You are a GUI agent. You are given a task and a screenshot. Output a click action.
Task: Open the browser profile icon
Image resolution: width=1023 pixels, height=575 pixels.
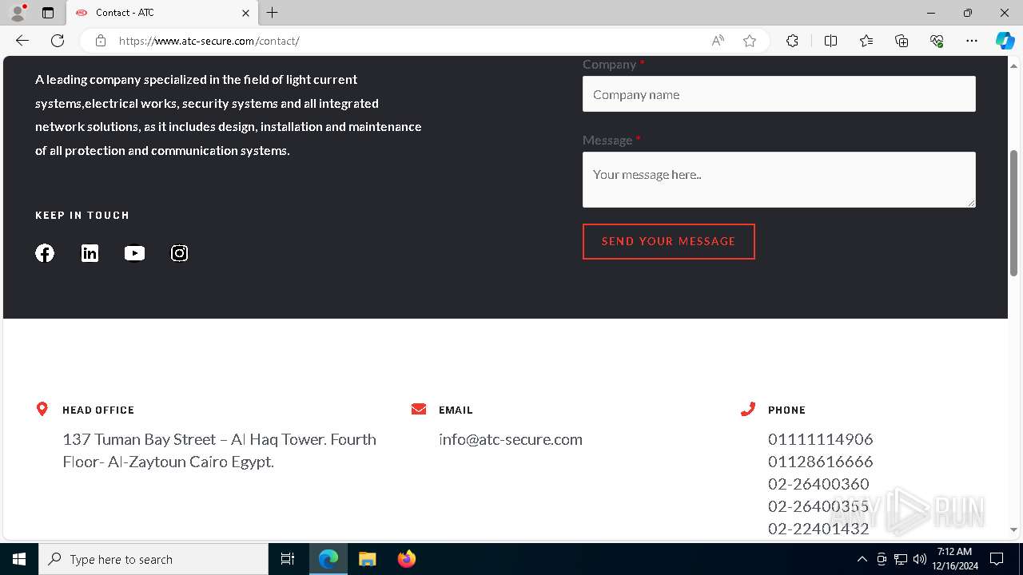tap(17, 13)
